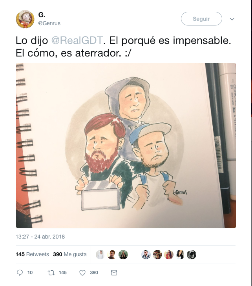Click the Seguir follow button
Viewport: 252px width, 286px height.
point(201,18)
